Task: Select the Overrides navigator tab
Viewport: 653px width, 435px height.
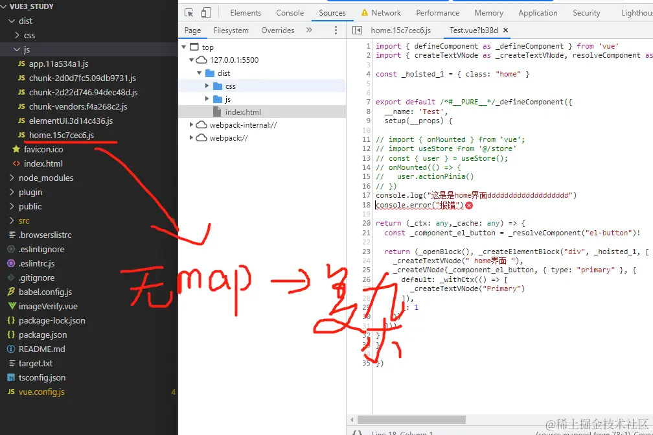Action: (278, 30)
